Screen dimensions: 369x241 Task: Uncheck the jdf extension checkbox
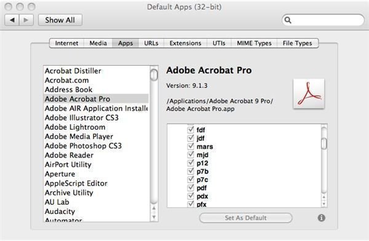point(191,138)
